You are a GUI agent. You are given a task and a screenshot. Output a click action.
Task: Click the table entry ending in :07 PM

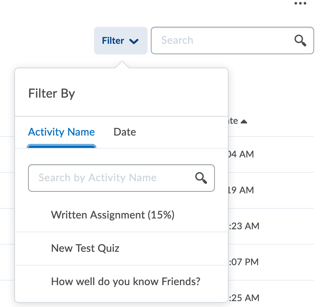coord(244,262)
